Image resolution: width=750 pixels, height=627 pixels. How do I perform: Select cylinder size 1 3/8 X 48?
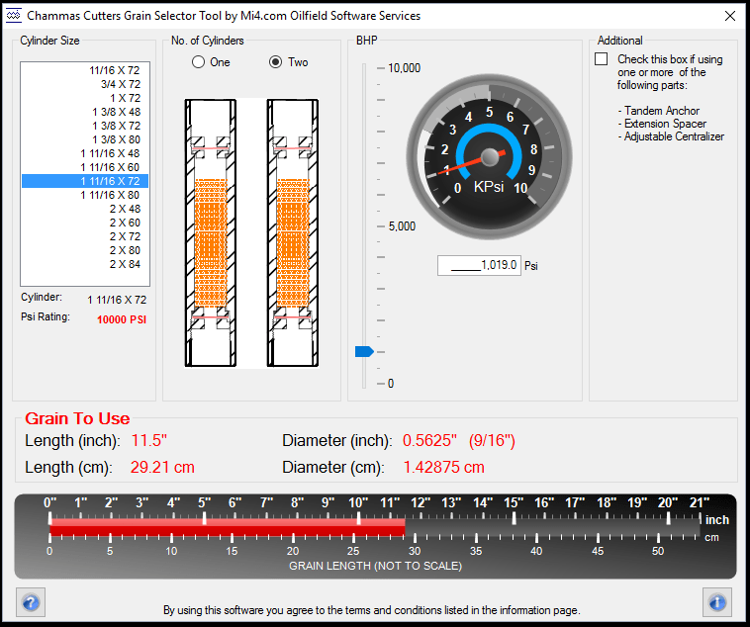[85, 112]
